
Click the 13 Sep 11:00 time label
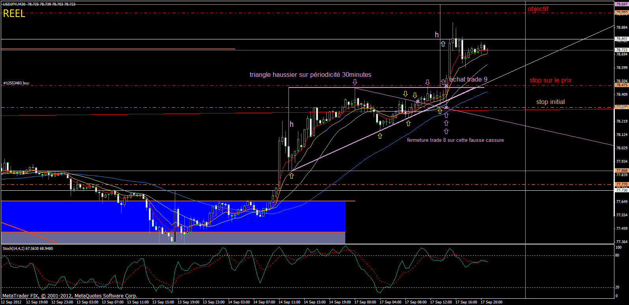pyautogui.click(x=138, y=302)
